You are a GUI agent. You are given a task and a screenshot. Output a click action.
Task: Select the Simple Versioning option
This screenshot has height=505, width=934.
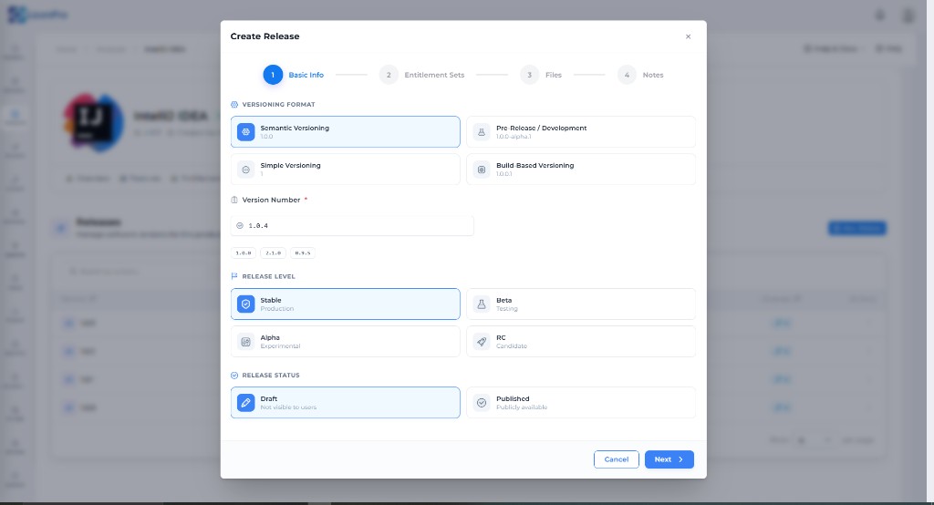pos(345,170)
